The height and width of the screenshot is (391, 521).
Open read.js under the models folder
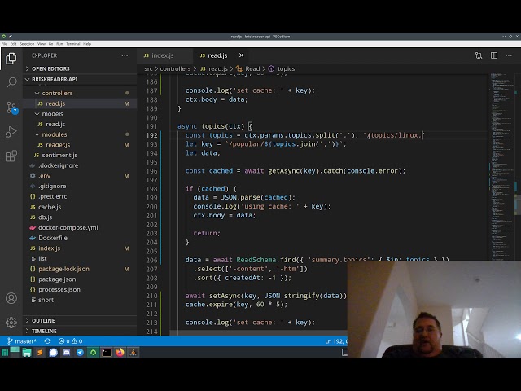[55, 124]
